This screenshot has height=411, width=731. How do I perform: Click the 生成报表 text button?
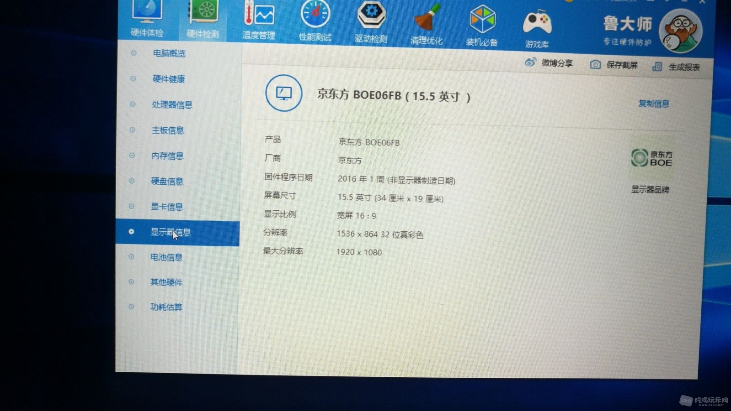684,68
